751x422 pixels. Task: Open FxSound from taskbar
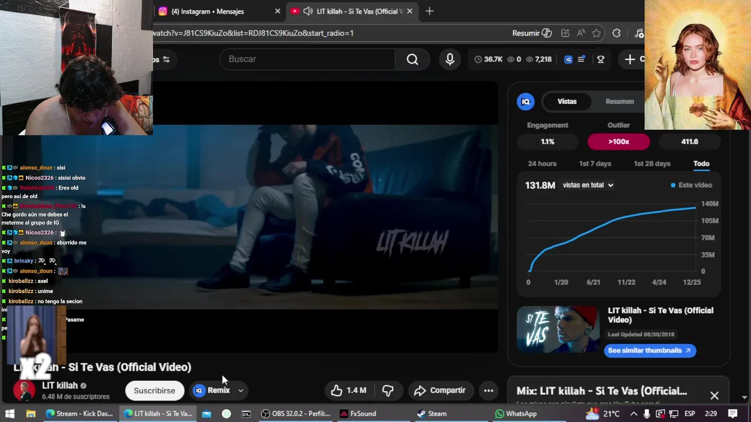[x=358, y=413]
